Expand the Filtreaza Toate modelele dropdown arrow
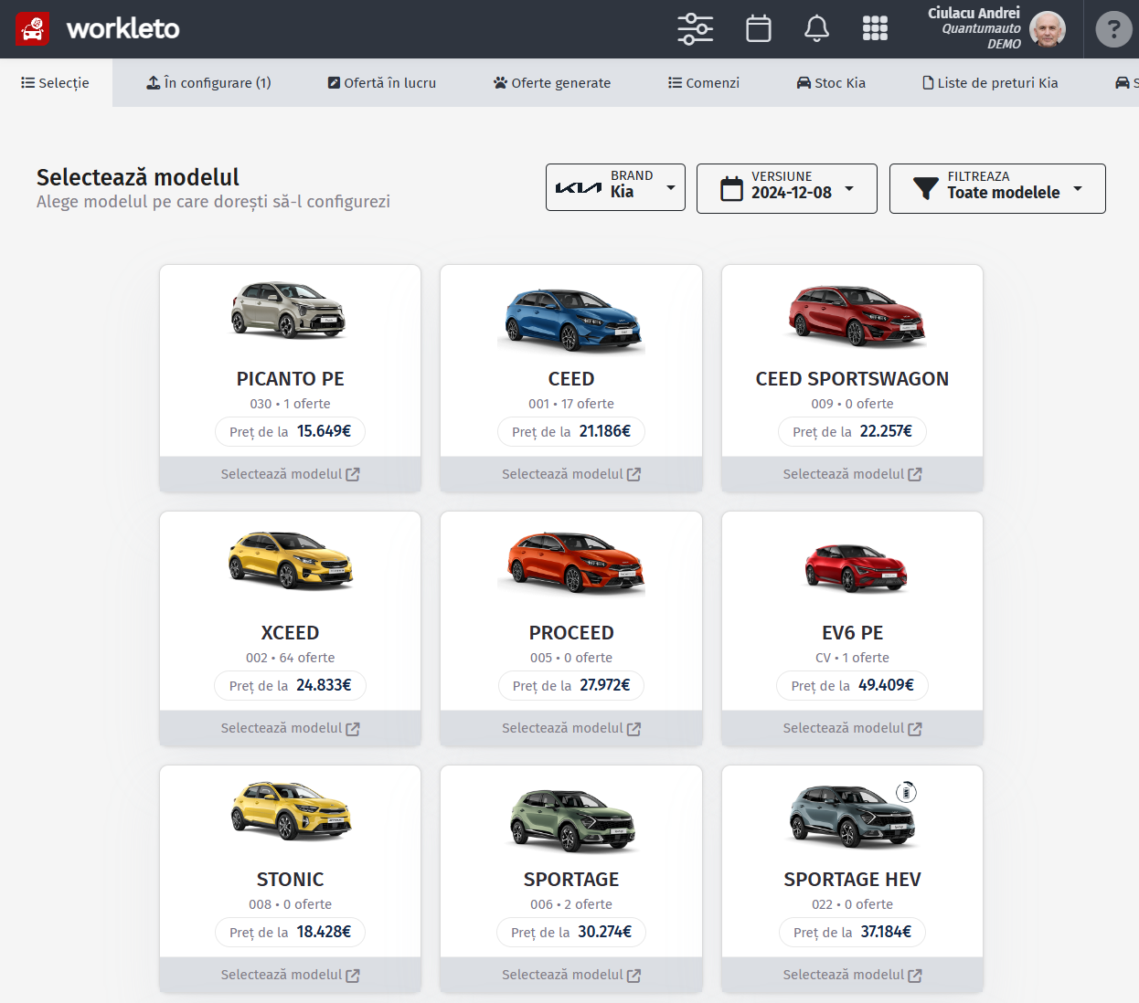This screenshot has width=1139, height=1003. 1078,188
